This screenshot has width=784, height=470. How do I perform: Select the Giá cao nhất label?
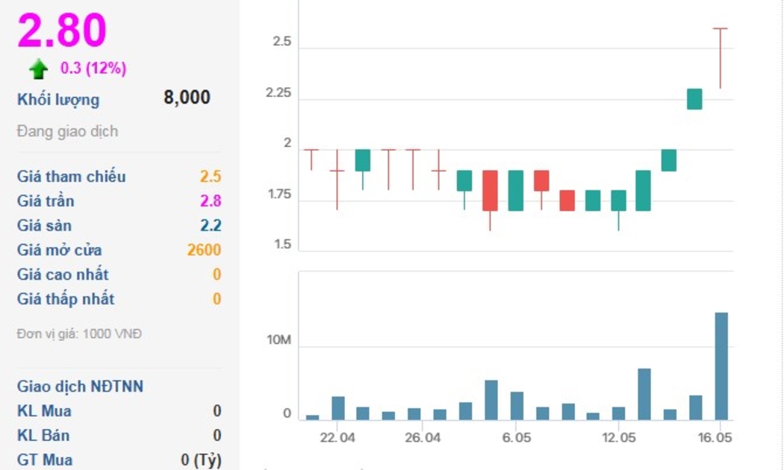pyautogui.click(x=63, y=275)
